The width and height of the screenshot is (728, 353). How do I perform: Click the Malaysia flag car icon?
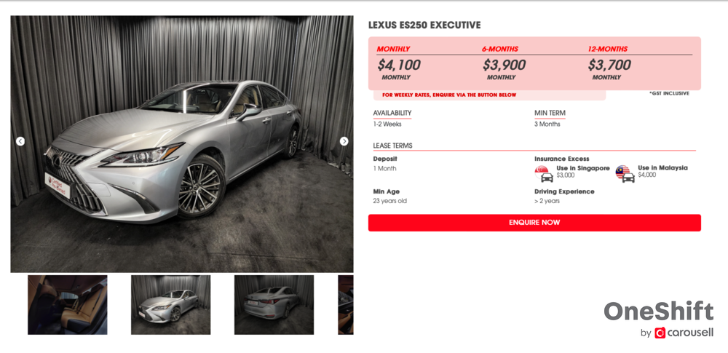(625, 174)
